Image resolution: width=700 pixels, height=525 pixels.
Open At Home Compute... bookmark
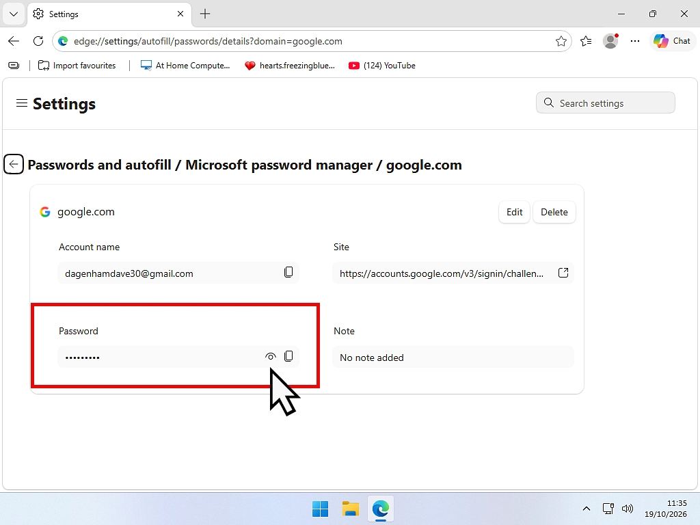click(x=185, y=66)
